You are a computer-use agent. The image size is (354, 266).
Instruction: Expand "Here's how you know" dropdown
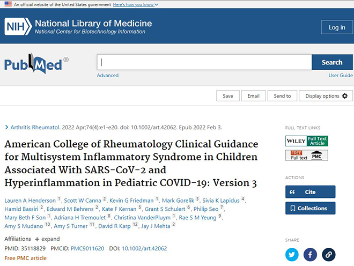coord(136,4)
